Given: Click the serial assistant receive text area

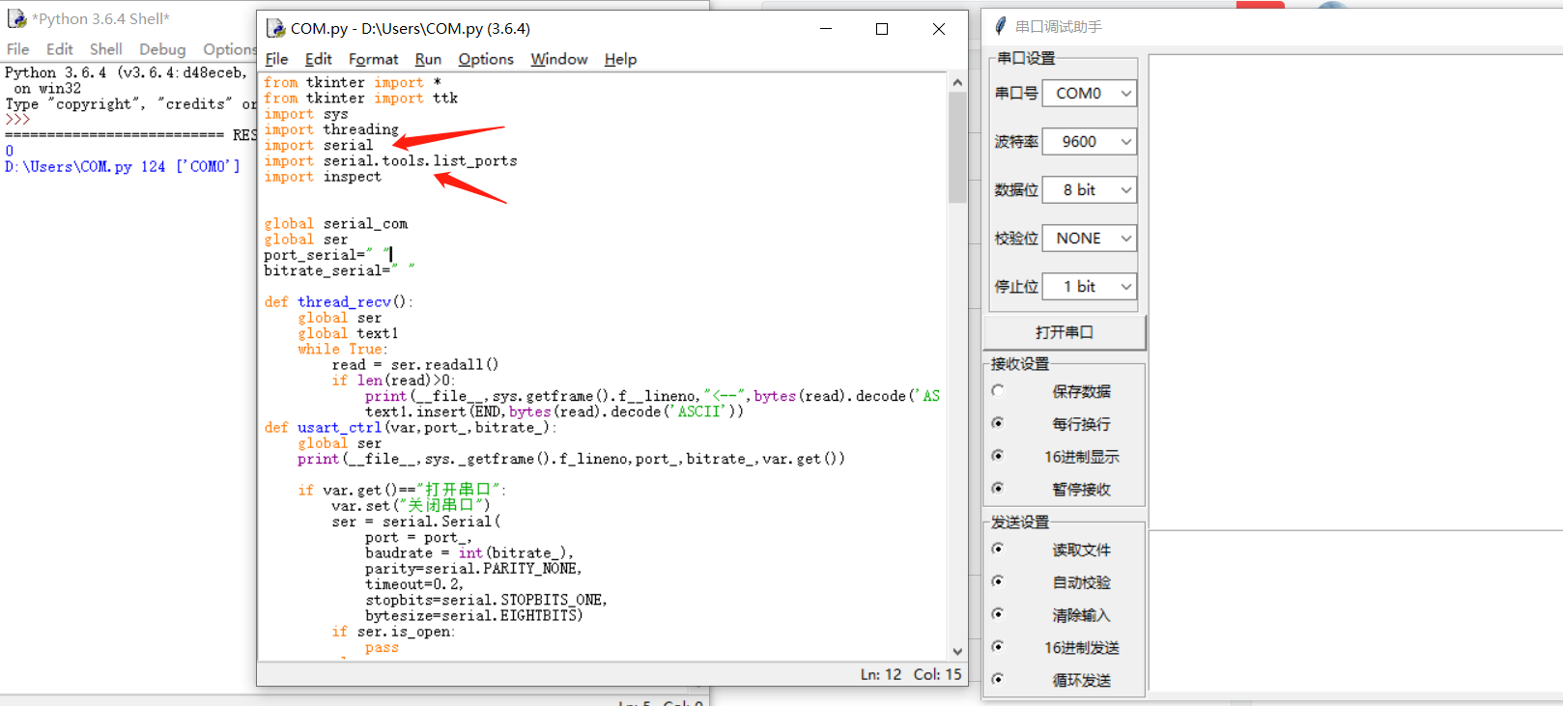Looking at the screenshot, I should click(x=1355, y=292).
